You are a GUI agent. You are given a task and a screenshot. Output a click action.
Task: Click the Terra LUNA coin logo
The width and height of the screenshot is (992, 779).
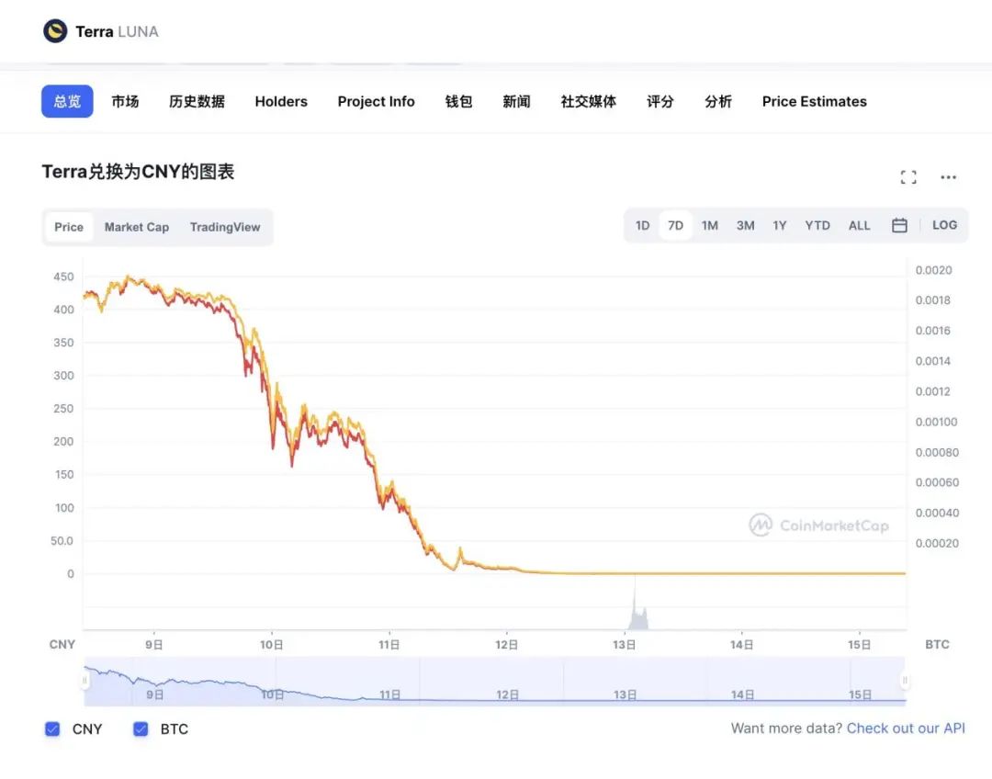57,30
